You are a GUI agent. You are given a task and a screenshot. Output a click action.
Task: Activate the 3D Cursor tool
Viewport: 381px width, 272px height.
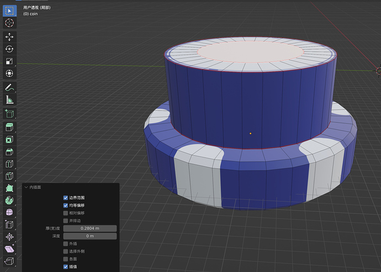(10, 23)
